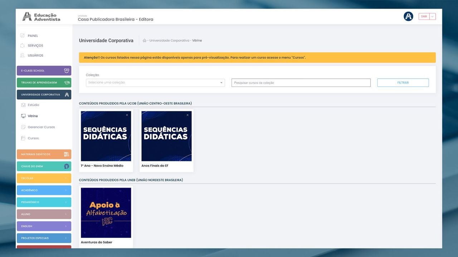Open Painel in the sidebar
458x257 pixels.
tap(33, 36)
